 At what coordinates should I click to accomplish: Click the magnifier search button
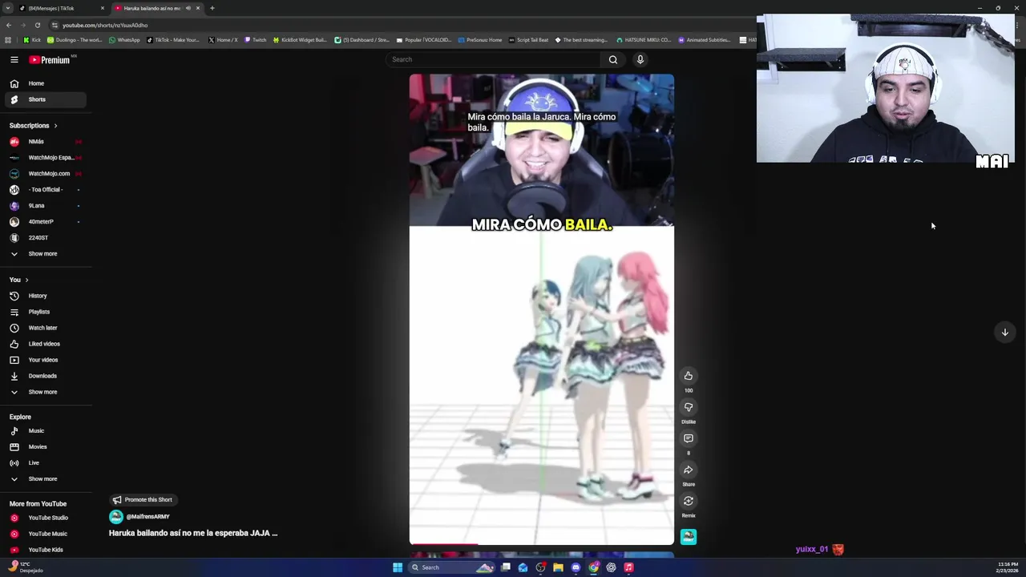pos(613,59)
